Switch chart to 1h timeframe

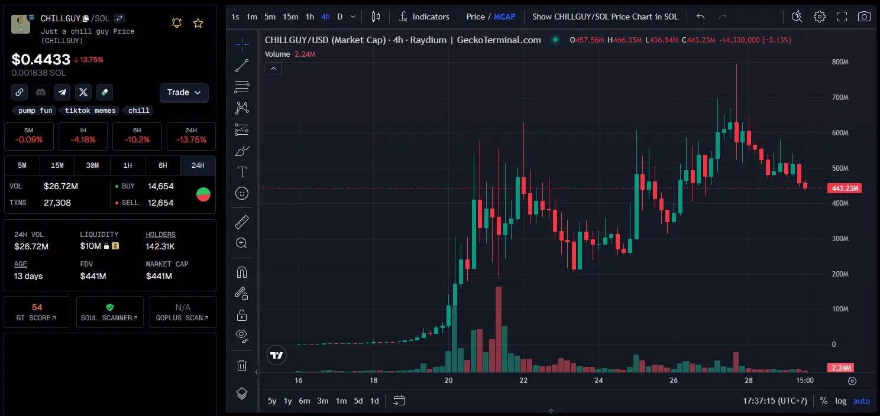click(310, 17)
